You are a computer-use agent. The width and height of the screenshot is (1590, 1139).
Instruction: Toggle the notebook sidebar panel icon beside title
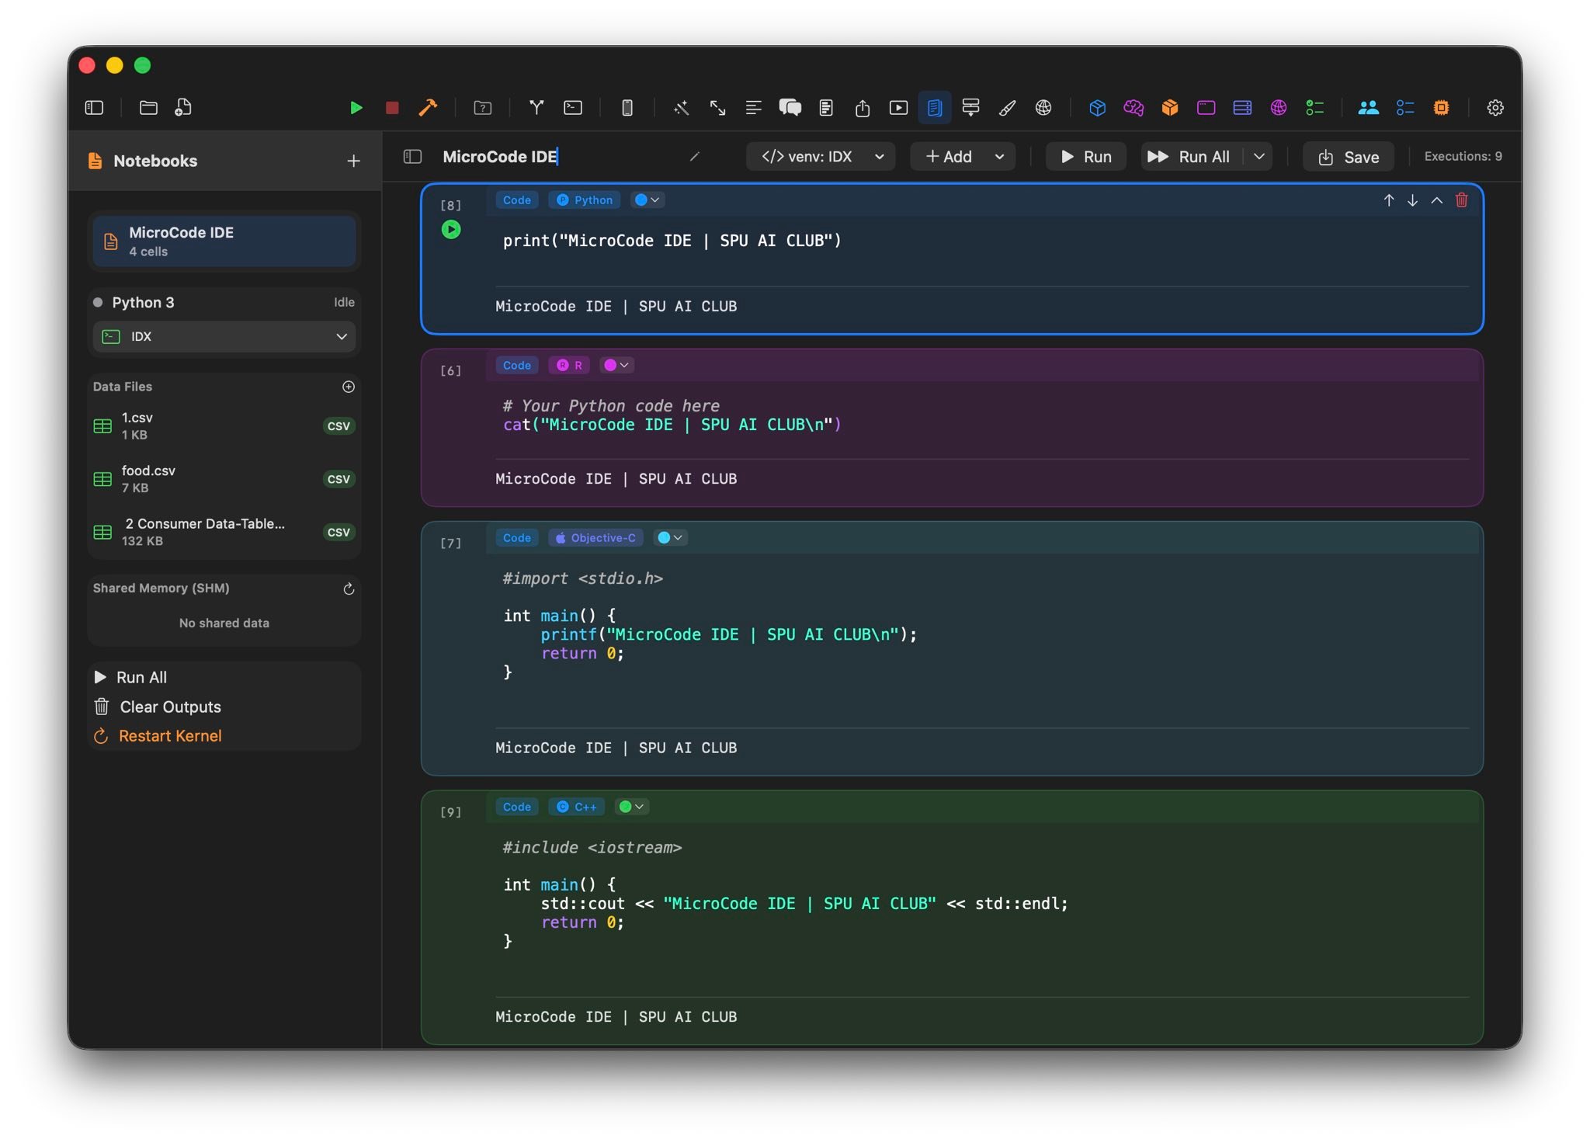point(412,157)
